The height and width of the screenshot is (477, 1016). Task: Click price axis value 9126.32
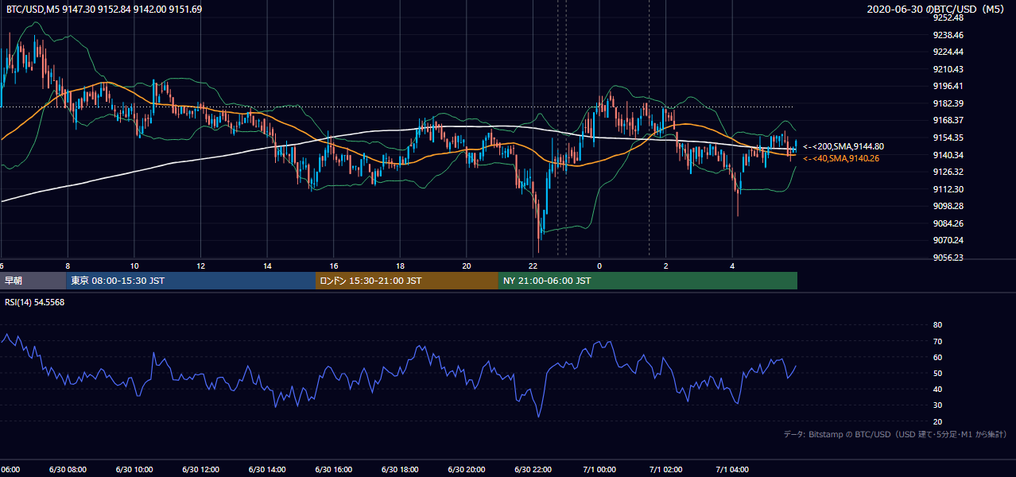(948, 172)
